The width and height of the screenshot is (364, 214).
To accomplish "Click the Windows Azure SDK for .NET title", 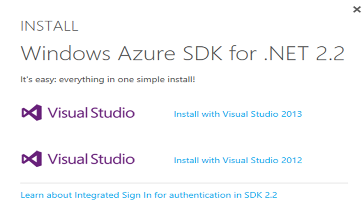I will coord(182,54).
